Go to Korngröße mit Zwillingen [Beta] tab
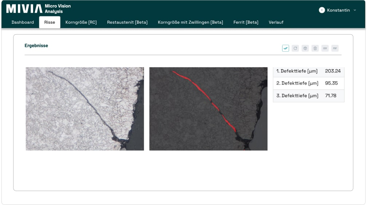This screenshot has width=367, height=205. point(190,22)
